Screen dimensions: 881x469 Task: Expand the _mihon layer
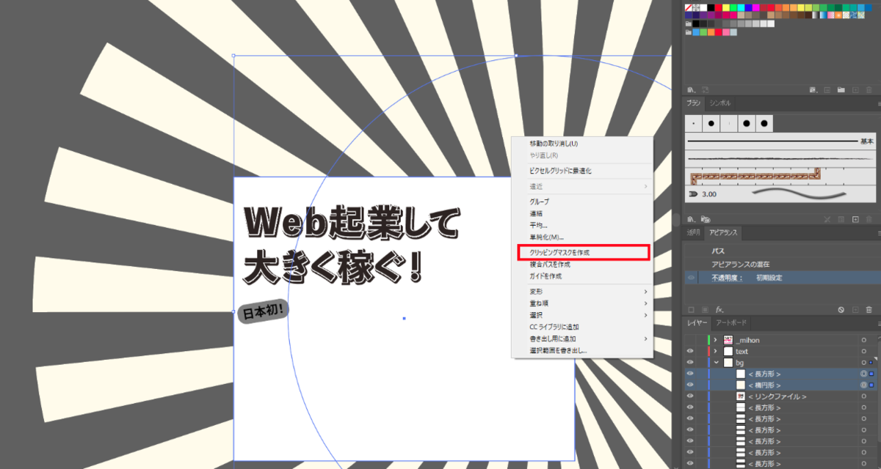click(715, 340)
